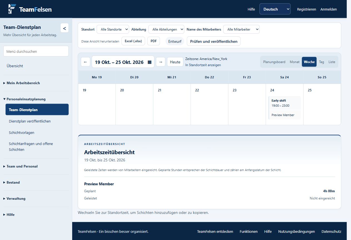Click TeamFelsen entdecken in the footer

[x=215, y=231]
